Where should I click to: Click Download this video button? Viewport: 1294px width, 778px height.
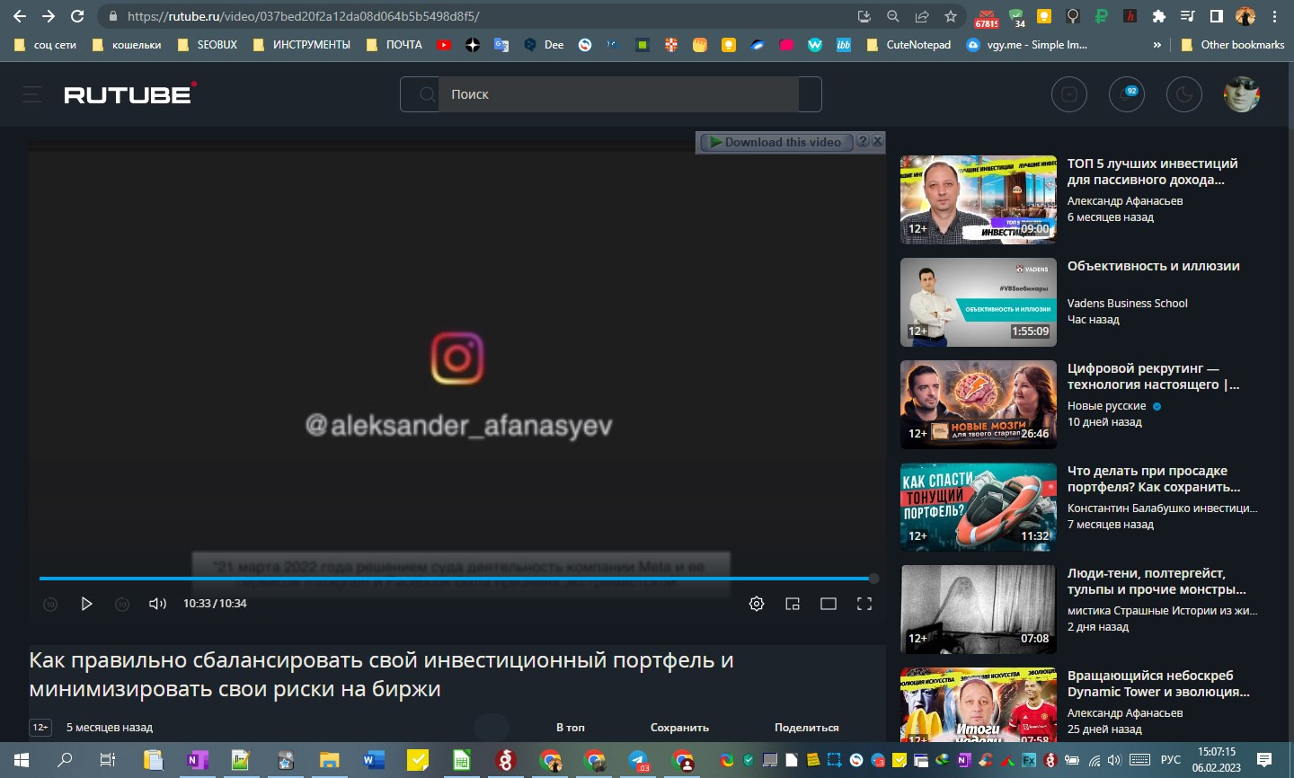pos(776,142)
